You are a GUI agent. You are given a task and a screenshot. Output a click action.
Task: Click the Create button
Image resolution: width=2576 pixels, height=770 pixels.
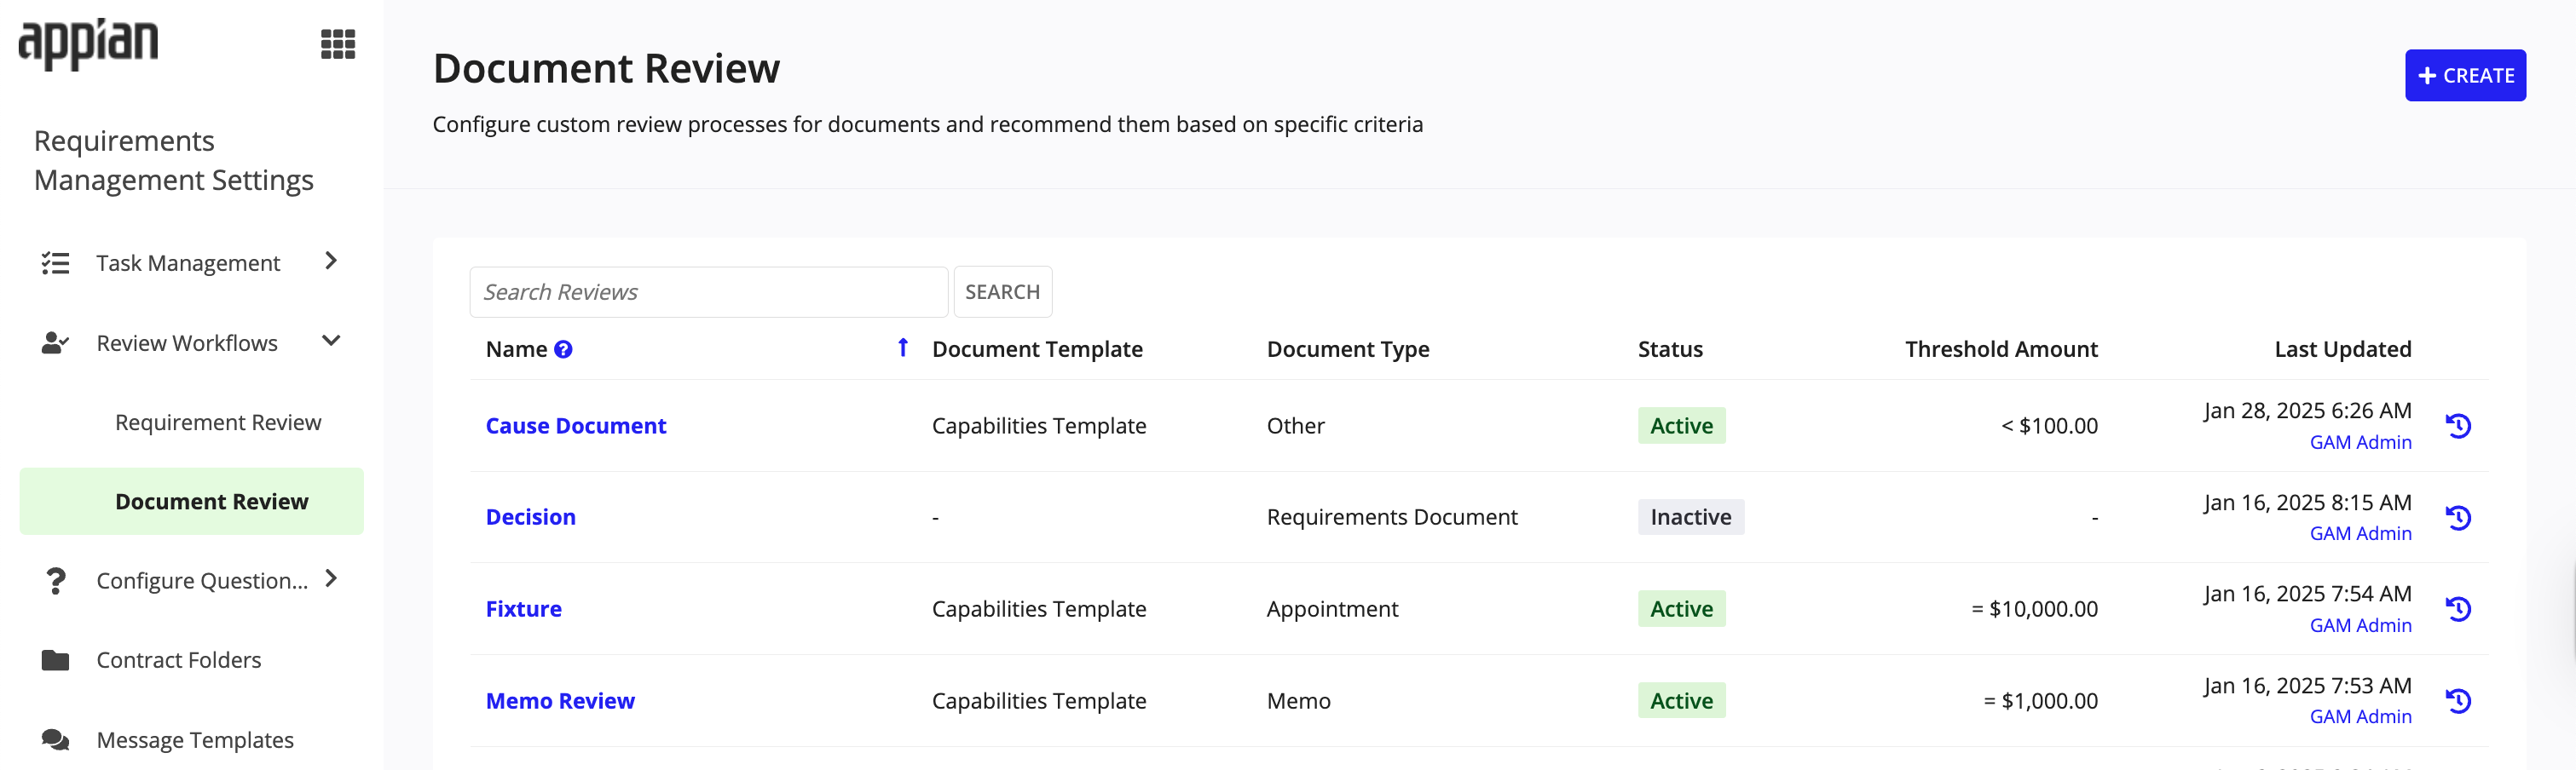(x=2465, y=76)
